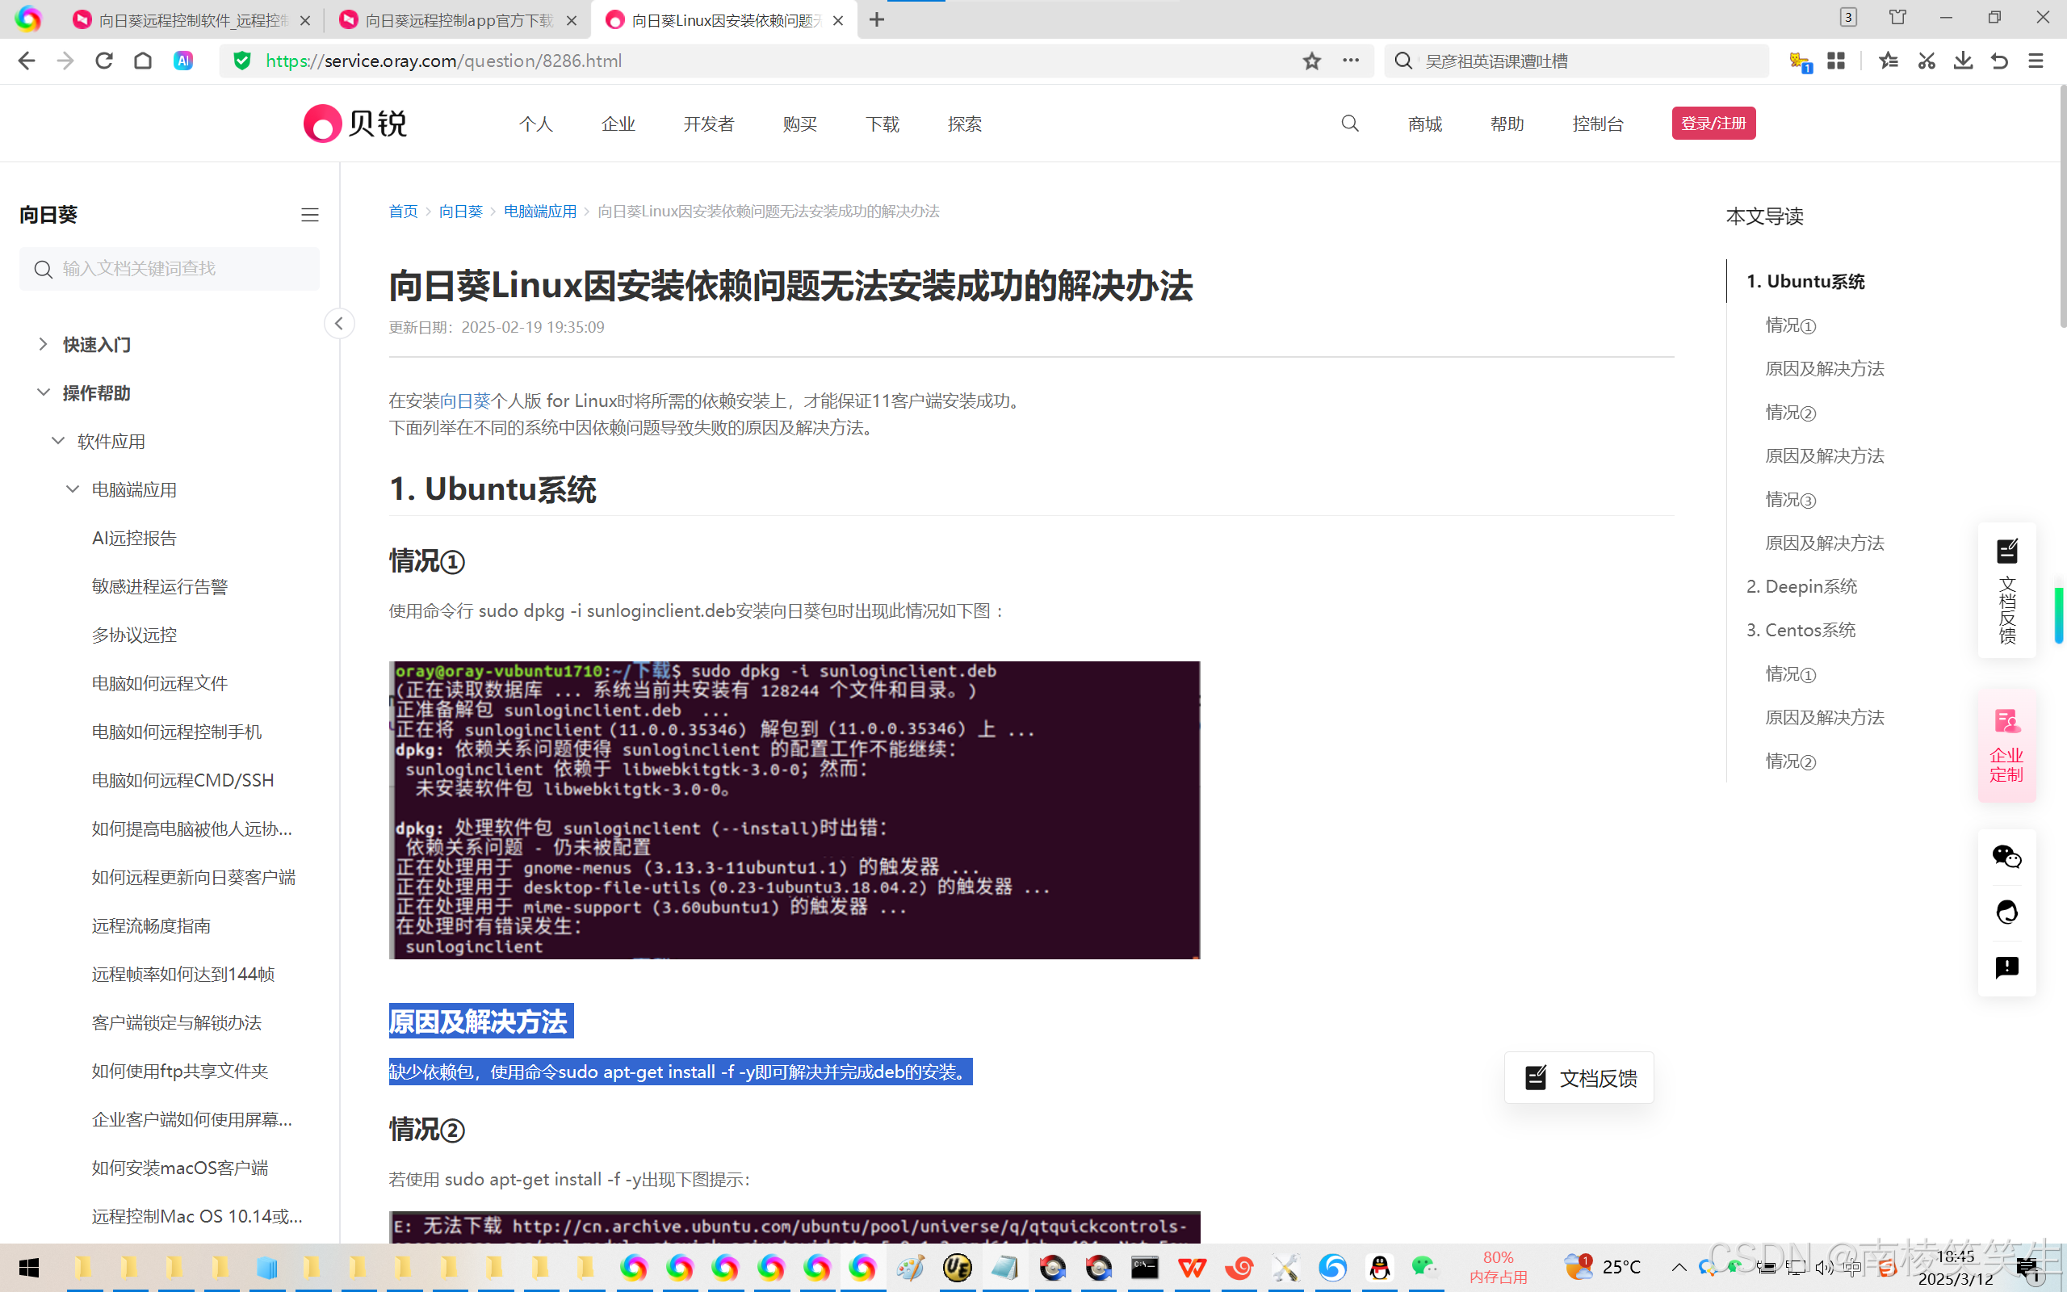Open the favorites list icon
Viewport: 2067px width, 1292px height.
1889,61
